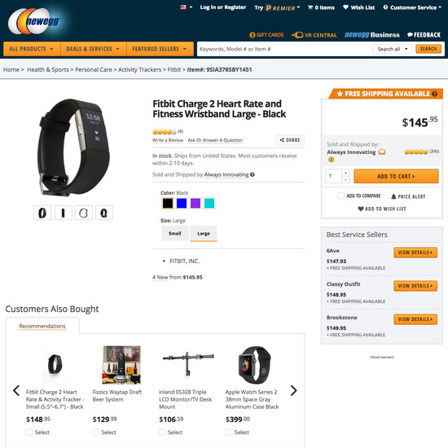Screen dimensions: 448x448
Task: Click the free shipping help icon
Action: (x=435, y=94)
